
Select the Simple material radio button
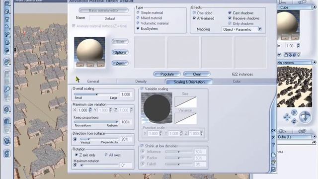(x=138, y=12)
